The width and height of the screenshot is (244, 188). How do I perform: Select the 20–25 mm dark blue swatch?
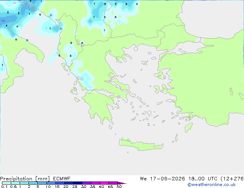click(x=69, y=183)
